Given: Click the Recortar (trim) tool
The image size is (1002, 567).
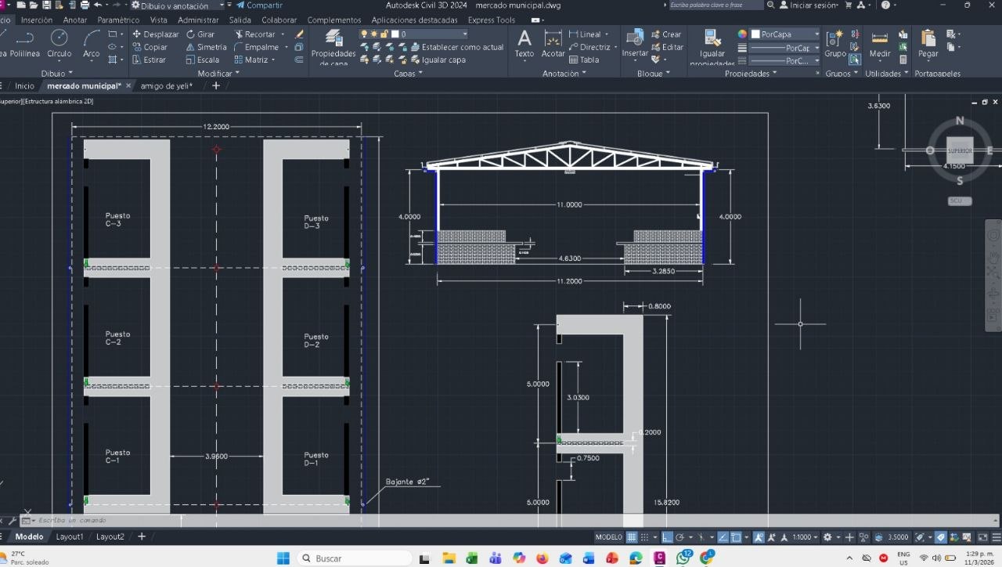Looking at the screenshot, I should pyautogui.click(x=254, y=34).
